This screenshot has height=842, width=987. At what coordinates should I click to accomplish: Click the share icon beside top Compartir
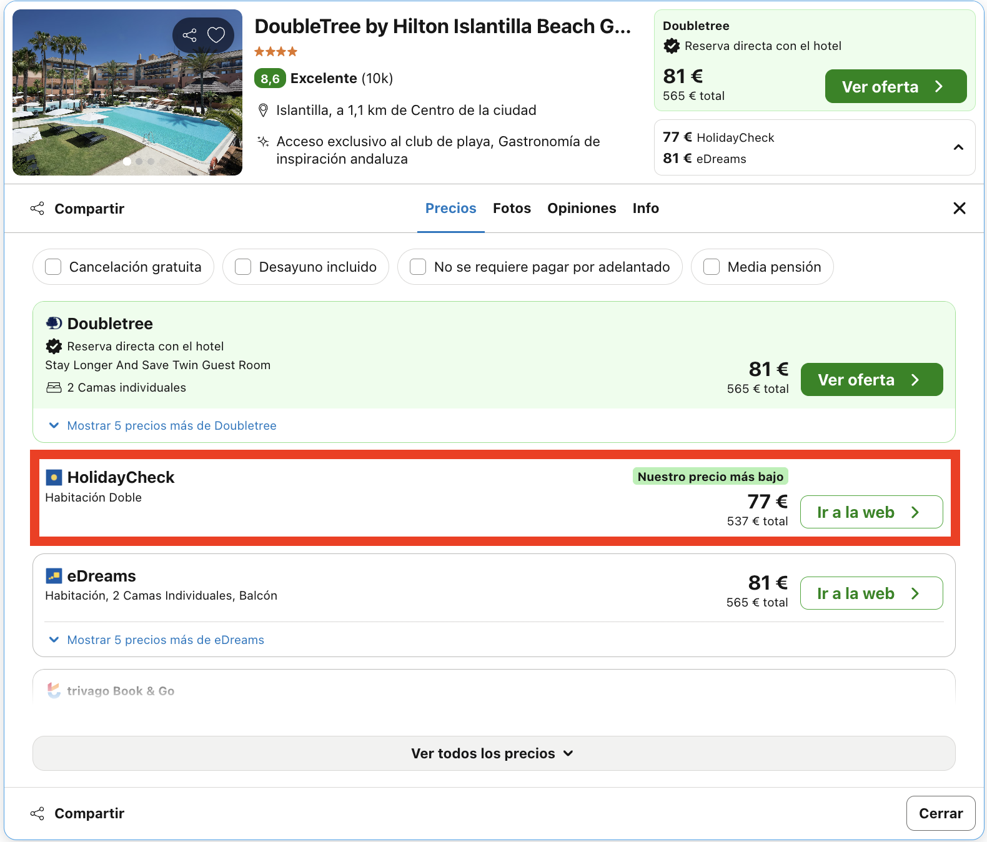(x=37, y=209)
